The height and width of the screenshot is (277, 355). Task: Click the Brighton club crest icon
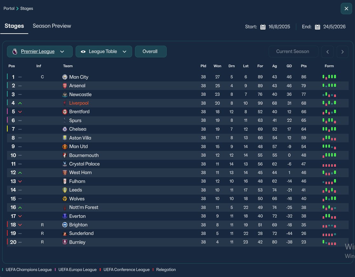coord(65,225)
